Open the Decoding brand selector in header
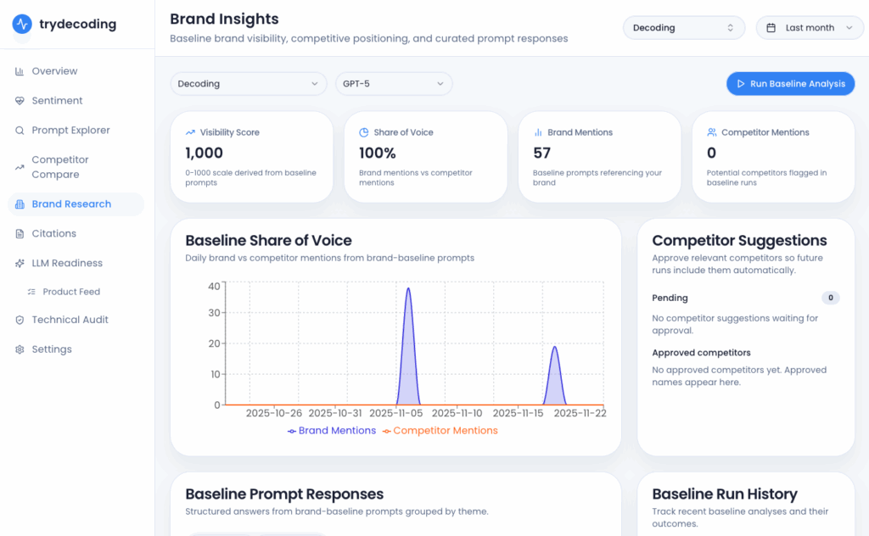 683,28
